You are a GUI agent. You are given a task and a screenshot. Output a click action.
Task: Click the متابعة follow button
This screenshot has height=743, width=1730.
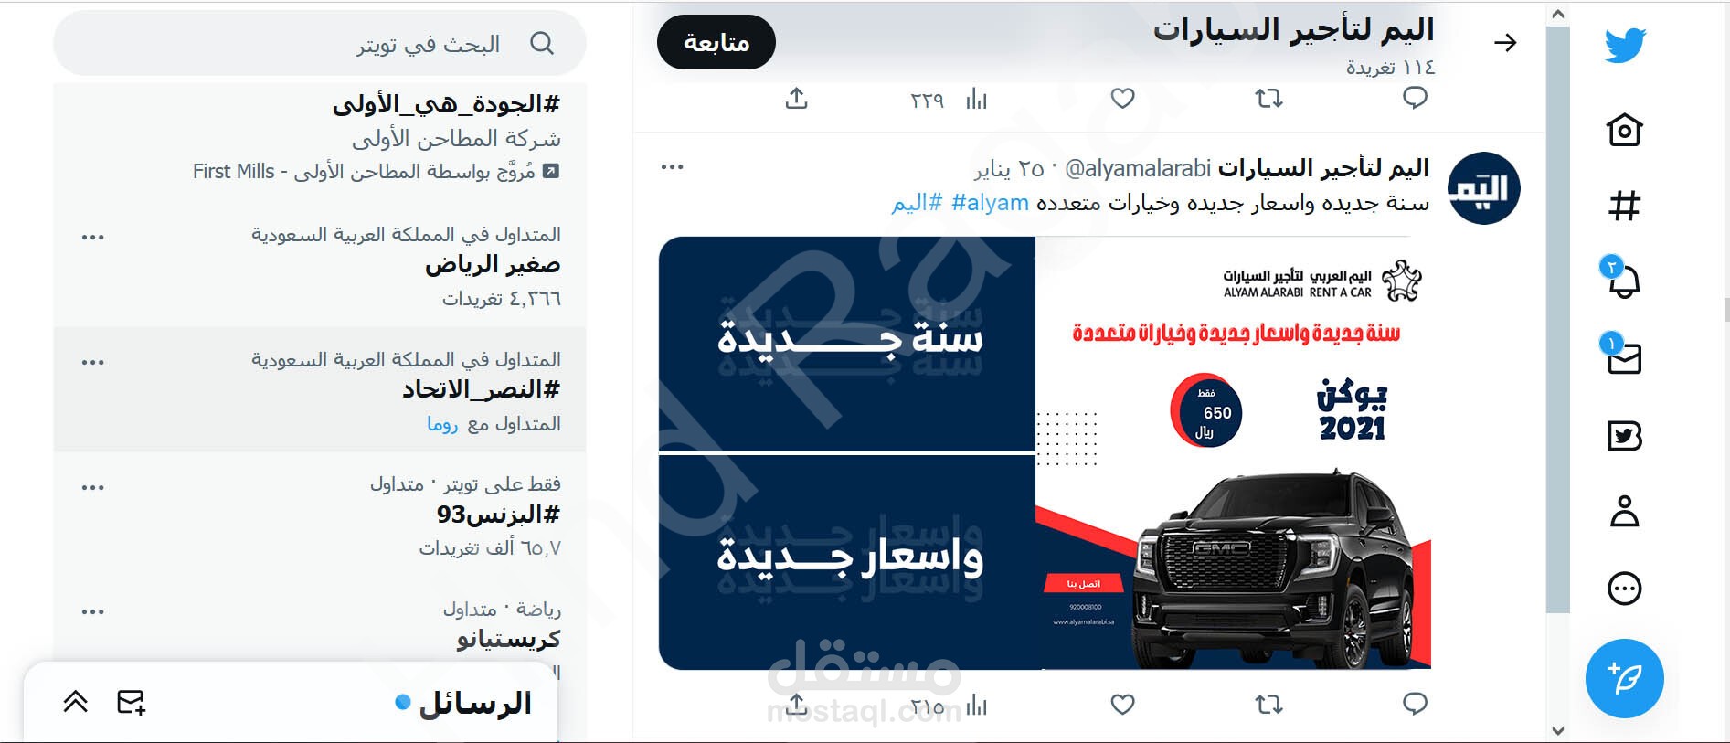716,42
